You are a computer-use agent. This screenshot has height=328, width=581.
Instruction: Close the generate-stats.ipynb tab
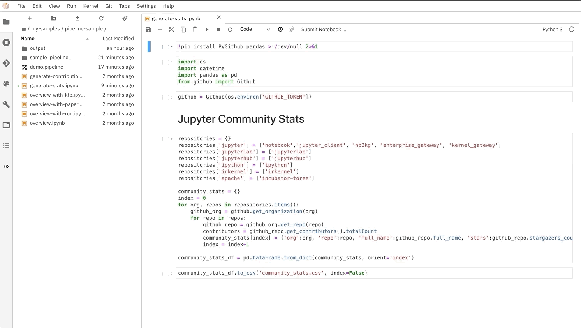click(219, 18)
